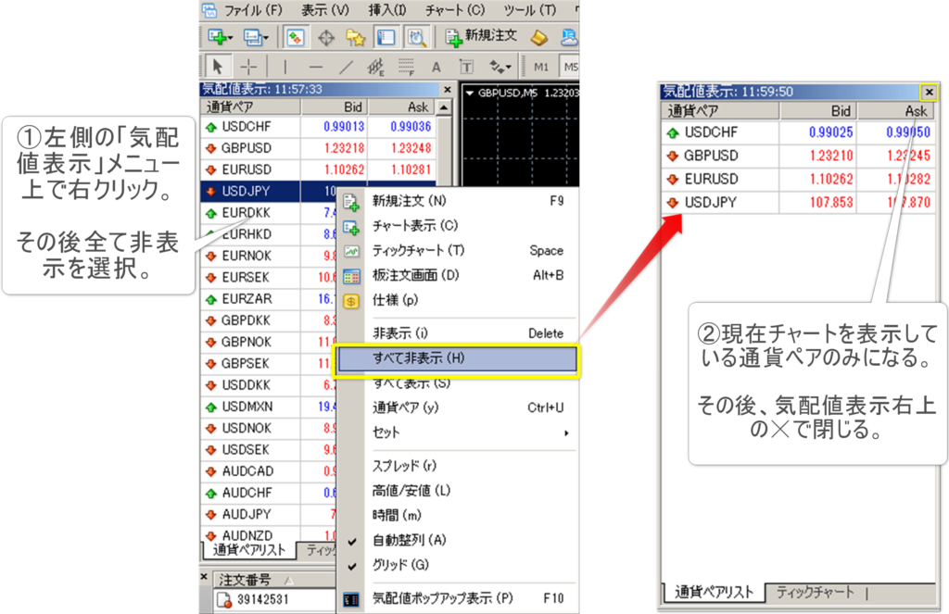The height and width of the screenshot is (614, 949).
Task: Select the trendline drawing tool
Action: (347, 67)
